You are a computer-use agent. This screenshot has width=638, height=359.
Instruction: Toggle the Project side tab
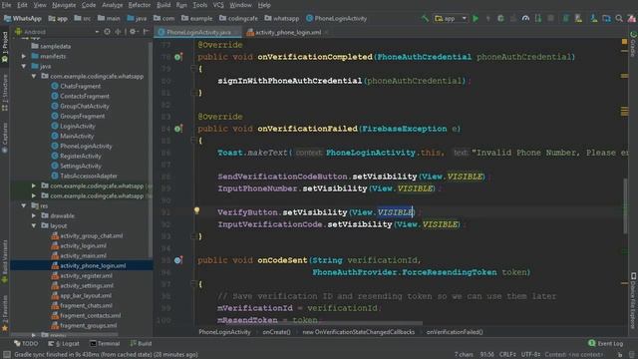(x=4, y=47)
